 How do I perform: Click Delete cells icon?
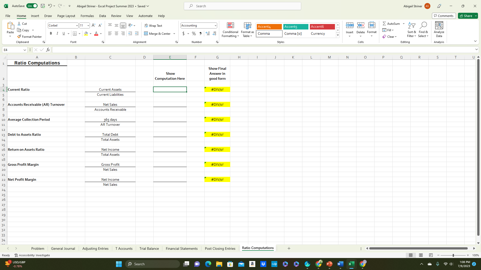361,25
